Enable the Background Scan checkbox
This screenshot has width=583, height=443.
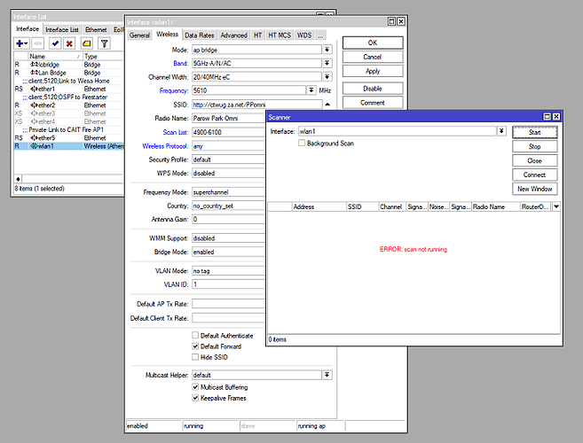[303, 144]
